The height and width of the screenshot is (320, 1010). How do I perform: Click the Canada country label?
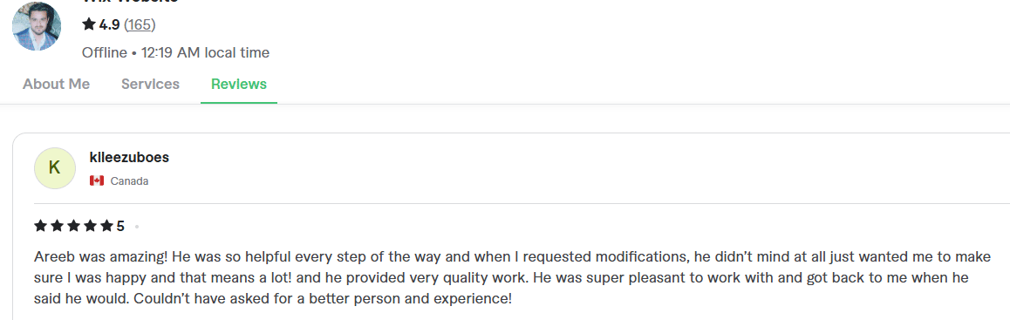[x=129, y=180]
